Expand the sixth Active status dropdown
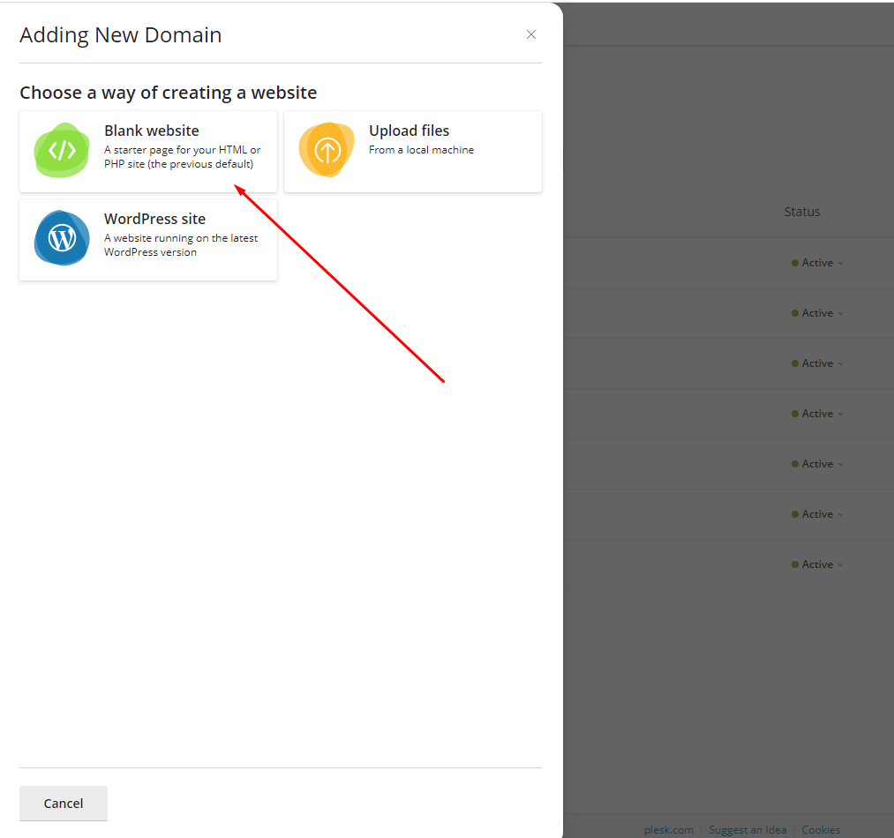 click(817, 513)
